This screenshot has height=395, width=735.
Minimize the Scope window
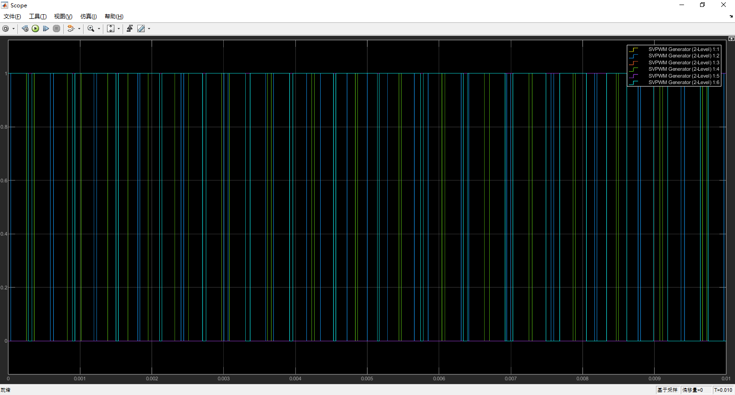pos(682,5)
